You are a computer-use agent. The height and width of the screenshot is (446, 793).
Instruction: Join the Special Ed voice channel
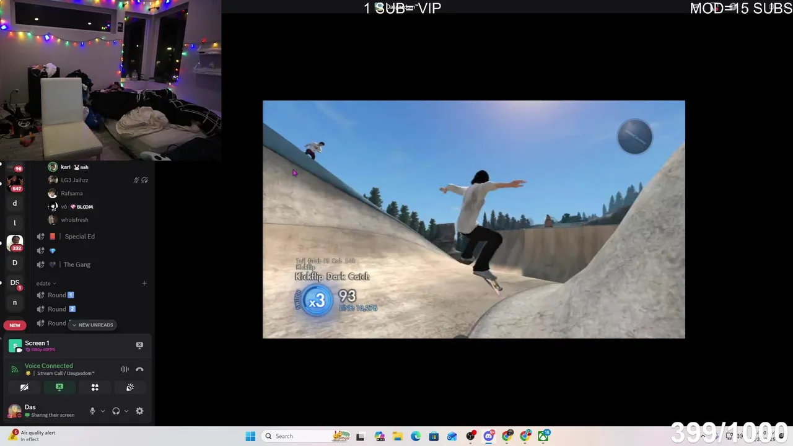coord(79,236)
